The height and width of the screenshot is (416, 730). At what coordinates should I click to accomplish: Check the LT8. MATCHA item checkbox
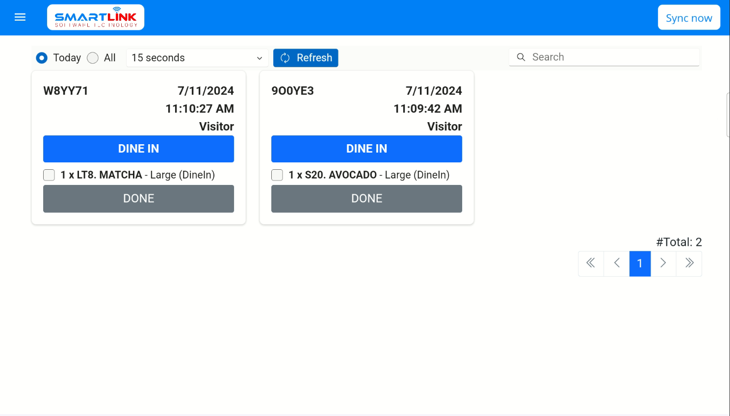pos(49,175)
